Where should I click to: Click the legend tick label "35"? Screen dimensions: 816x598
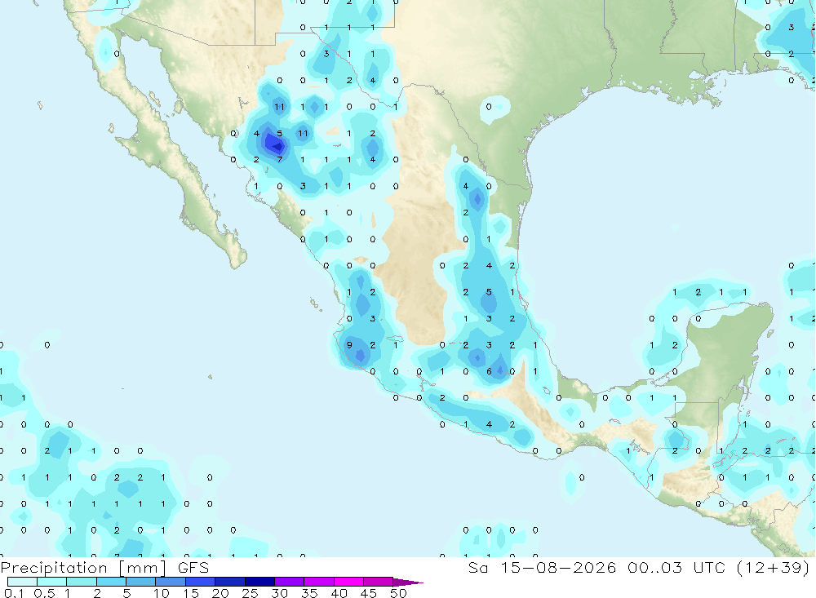tap(309, 593)
